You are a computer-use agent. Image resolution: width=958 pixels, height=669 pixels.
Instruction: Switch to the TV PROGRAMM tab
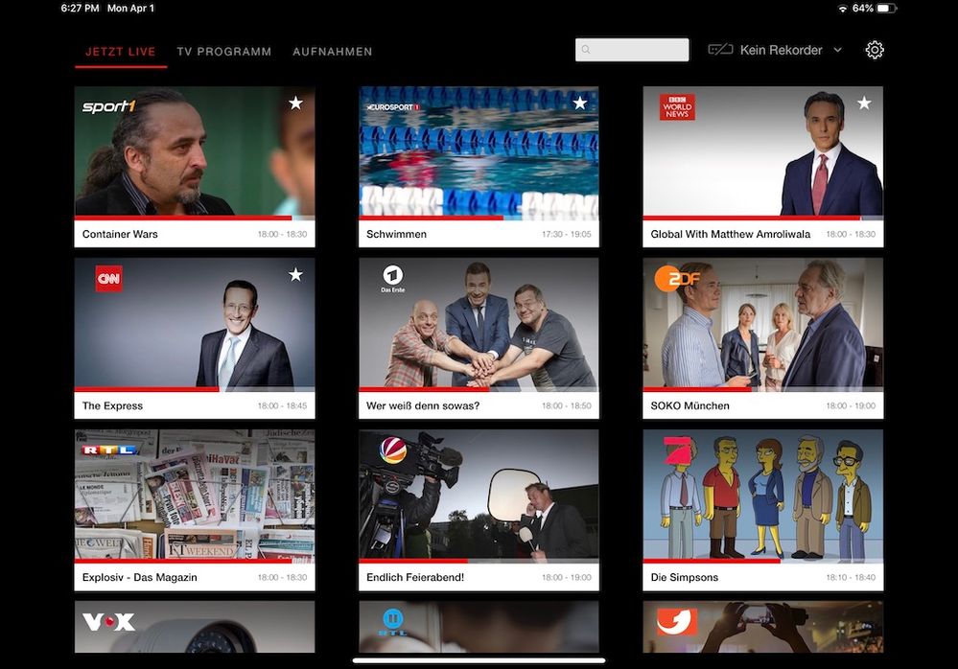point(223,51)
